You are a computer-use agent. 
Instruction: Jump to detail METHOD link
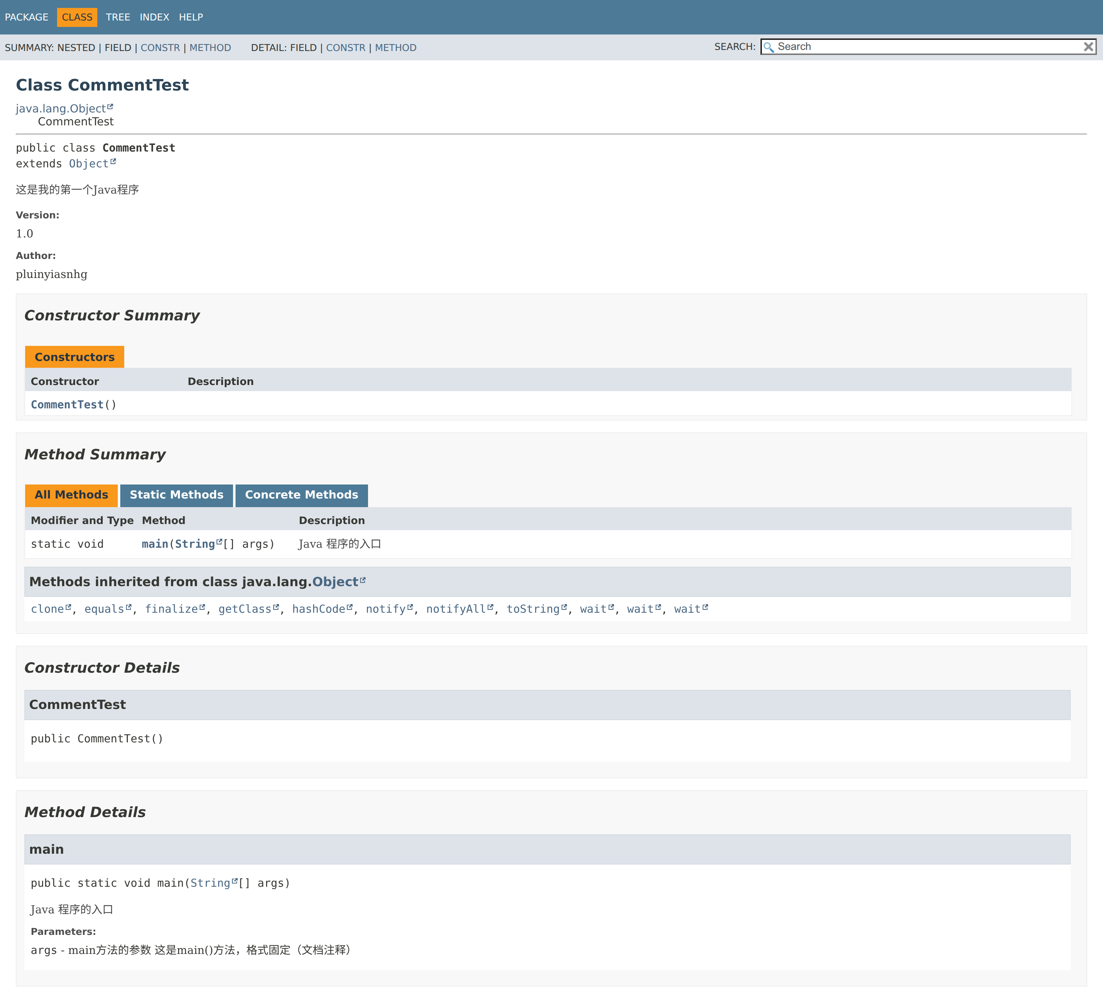396,48
